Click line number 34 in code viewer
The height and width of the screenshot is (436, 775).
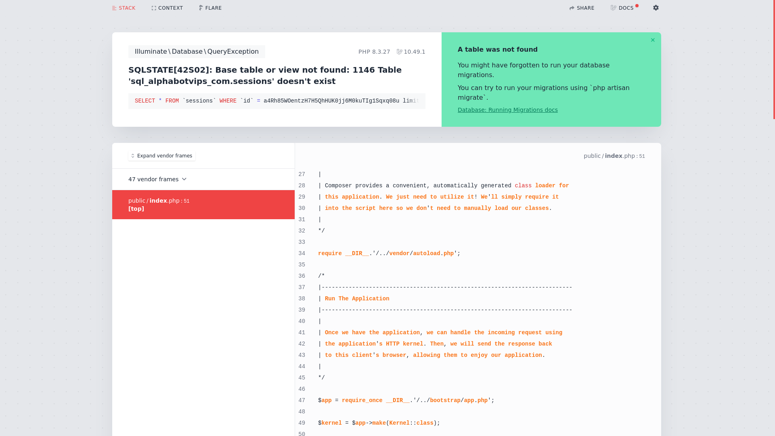[x=302, y=254]
